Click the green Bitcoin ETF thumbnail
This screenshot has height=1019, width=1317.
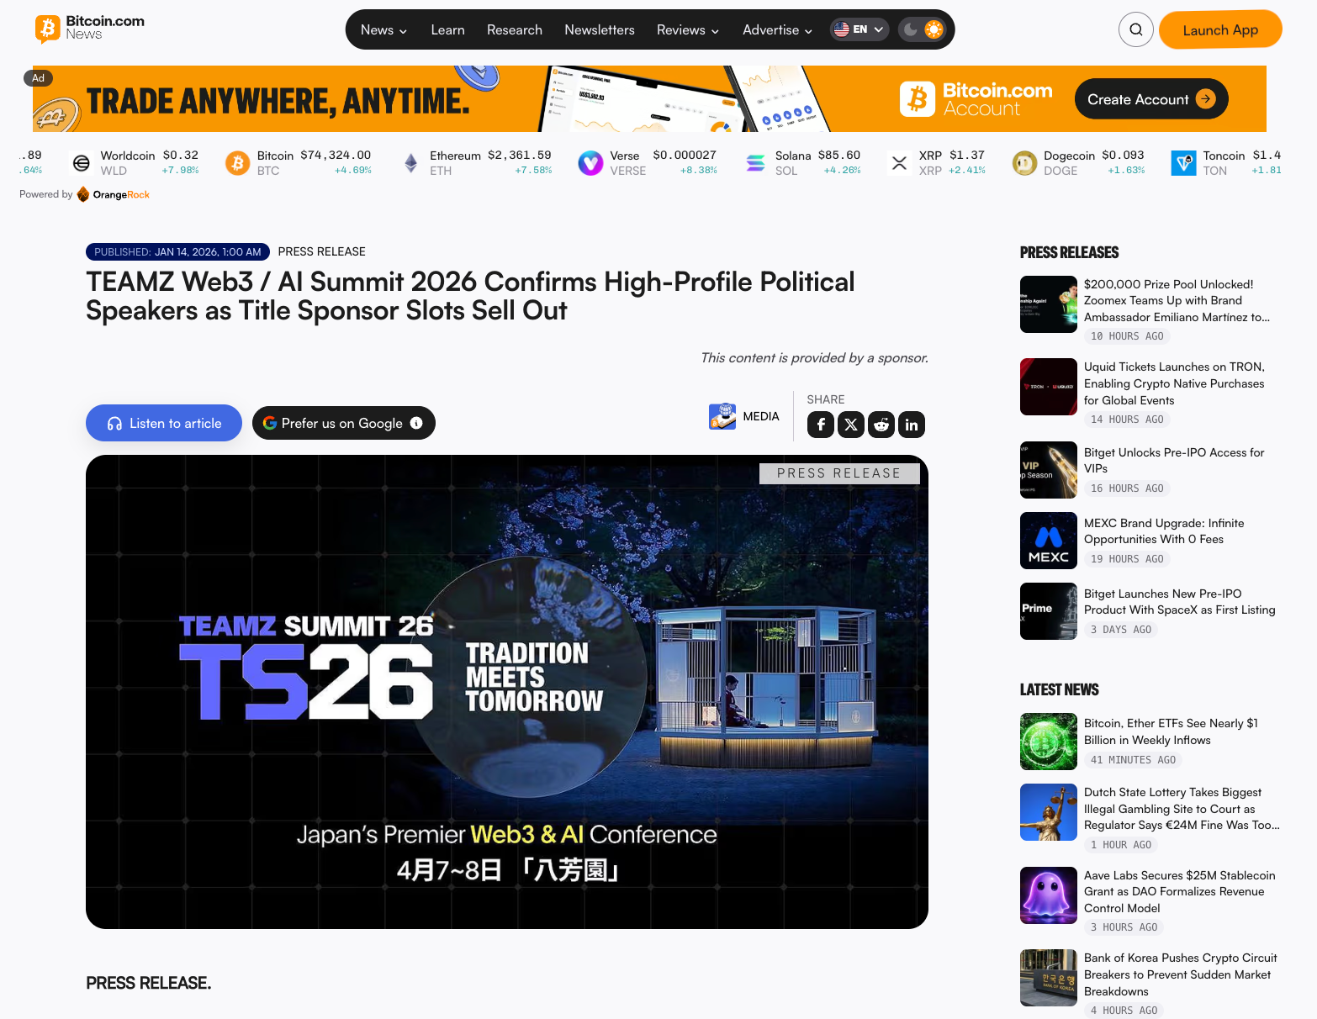point(1049,742)
